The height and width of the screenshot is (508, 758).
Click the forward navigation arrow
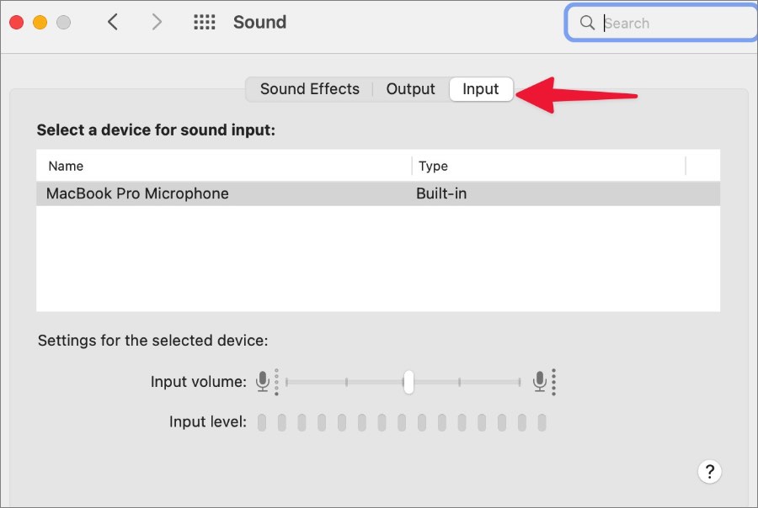pyautogui.click(x=157, y=23)
